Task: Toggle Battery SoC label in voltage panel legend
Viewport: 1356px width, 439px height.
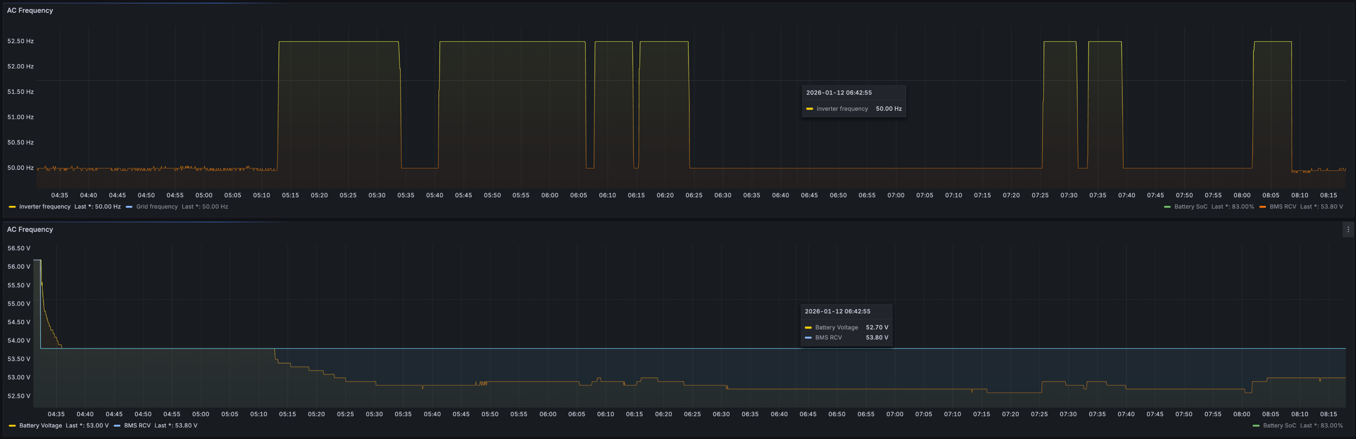Action: pyautogui.click(x=1279, y=425)
